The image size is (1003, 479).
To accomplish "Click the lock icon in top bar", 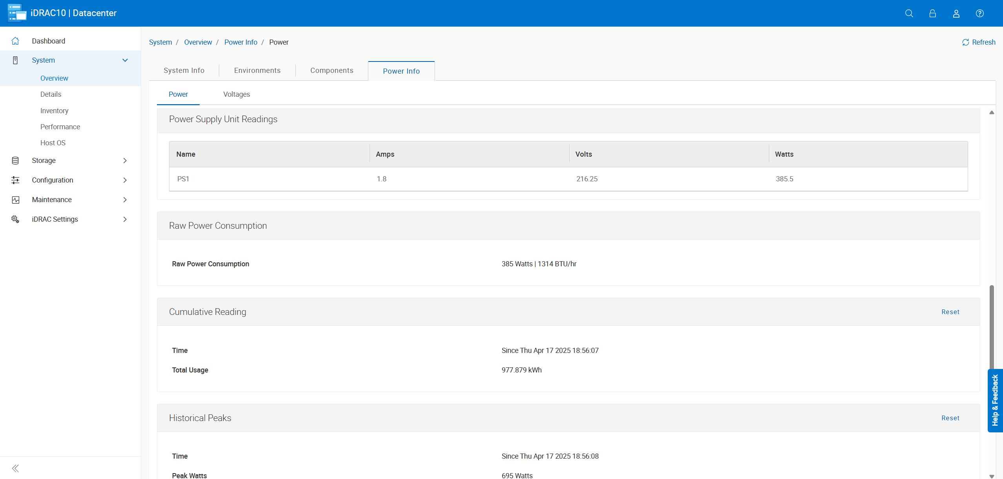I will 932,13.
